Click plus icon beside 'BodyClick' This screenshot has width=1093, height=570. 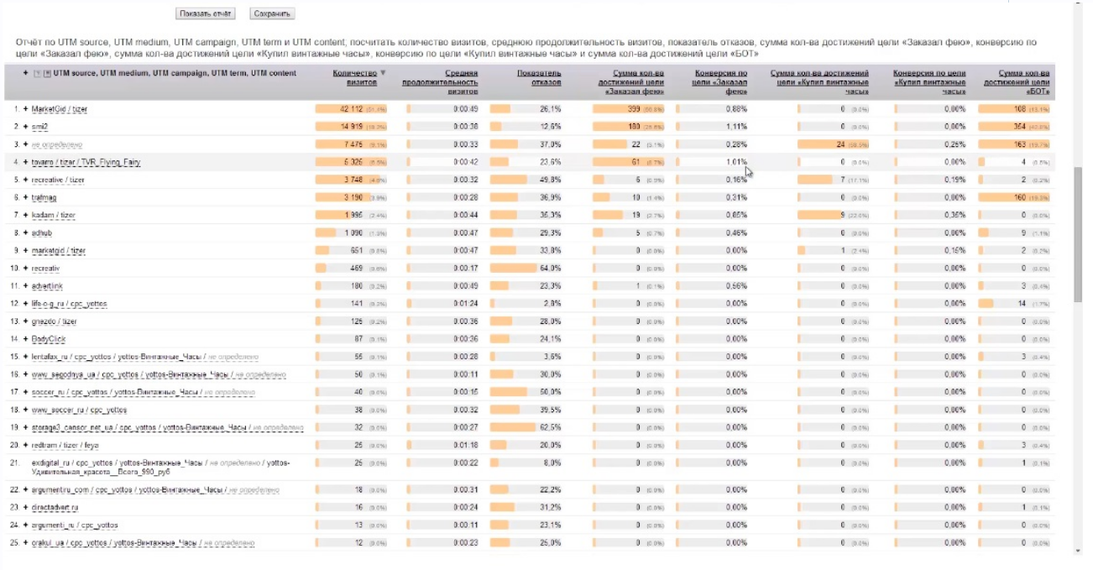click(26, 339)
